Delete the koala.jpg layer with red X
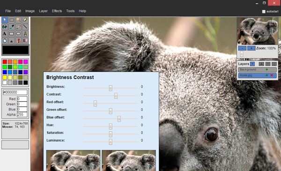Image resolution: width=281 pixels, height=171 pixels. click(x=272, y=75)
